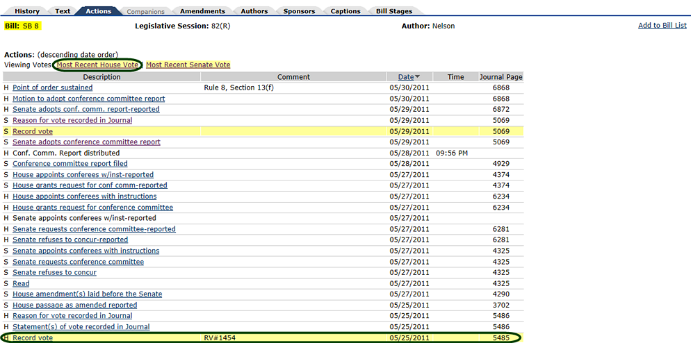Switch to Captions tab
Viewport: 691px width, 343px height.
(345, 11)
